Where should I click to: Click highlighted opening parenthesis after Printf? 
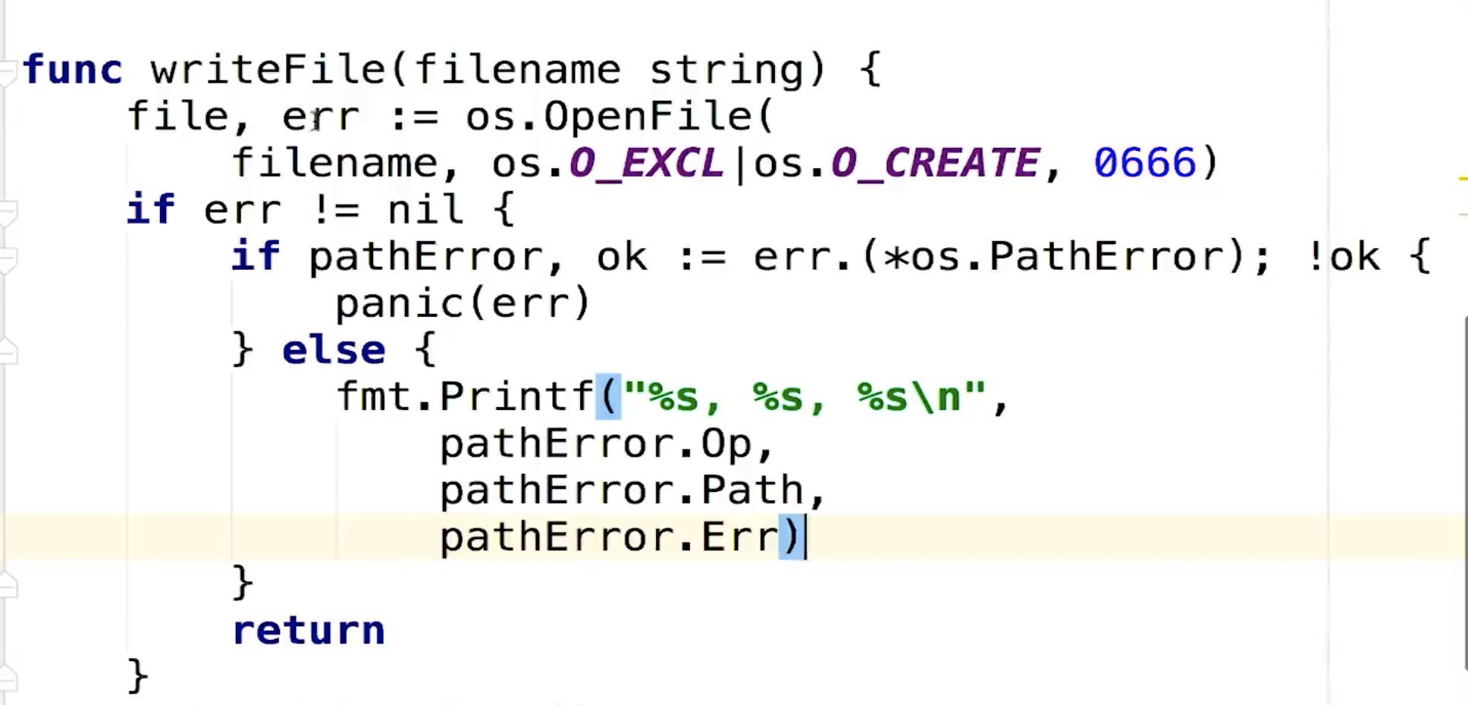[x=609, y=396]
